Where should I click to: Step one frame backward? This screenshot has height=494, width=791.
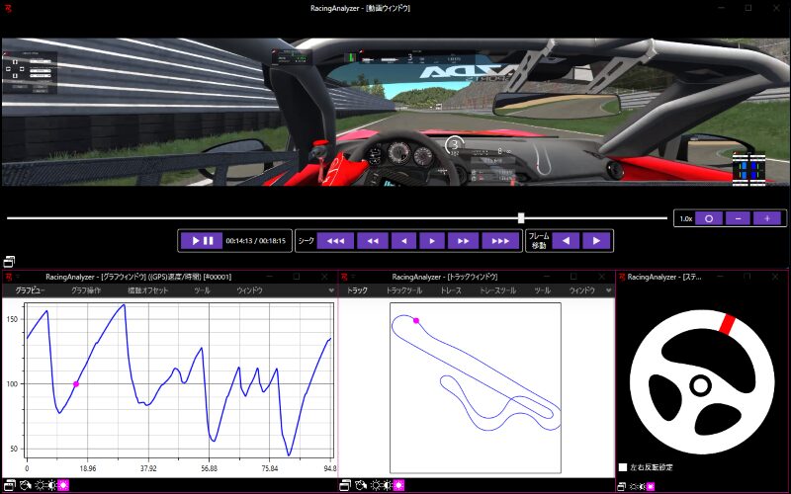(x=565, y=240)
